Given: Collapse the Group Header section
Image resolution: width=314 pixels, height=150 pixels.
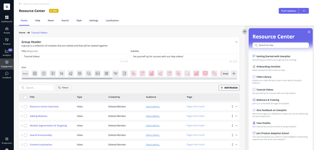Looking at the screenshot, I should tap(236, 42).
